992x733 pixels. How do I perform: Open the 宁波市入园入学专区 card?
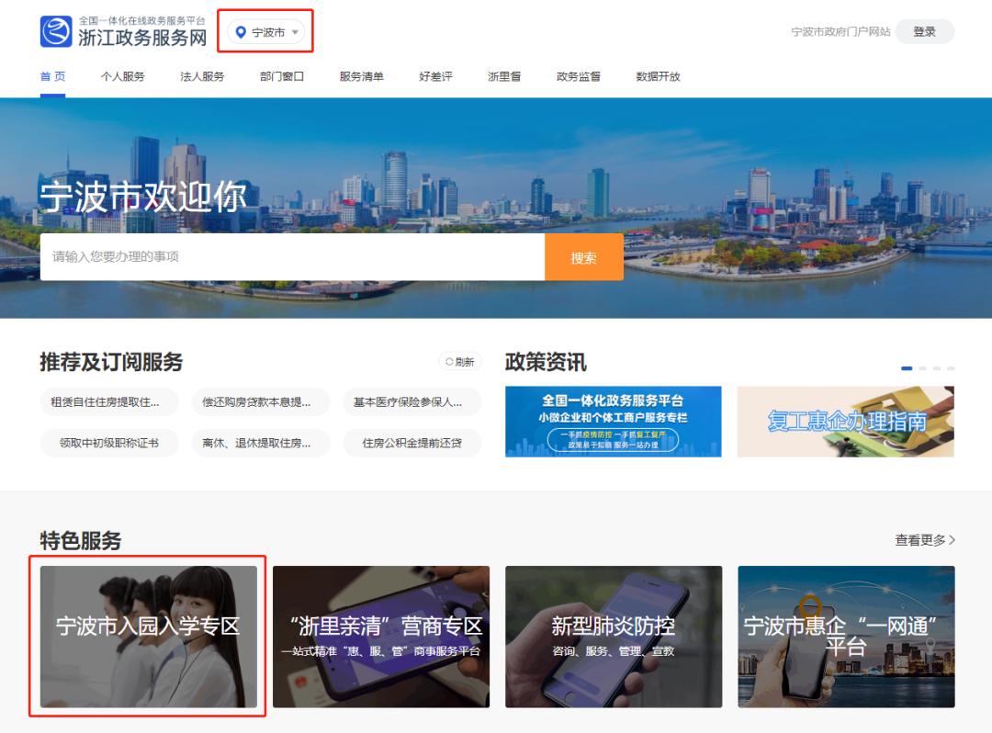coord(150,635)
